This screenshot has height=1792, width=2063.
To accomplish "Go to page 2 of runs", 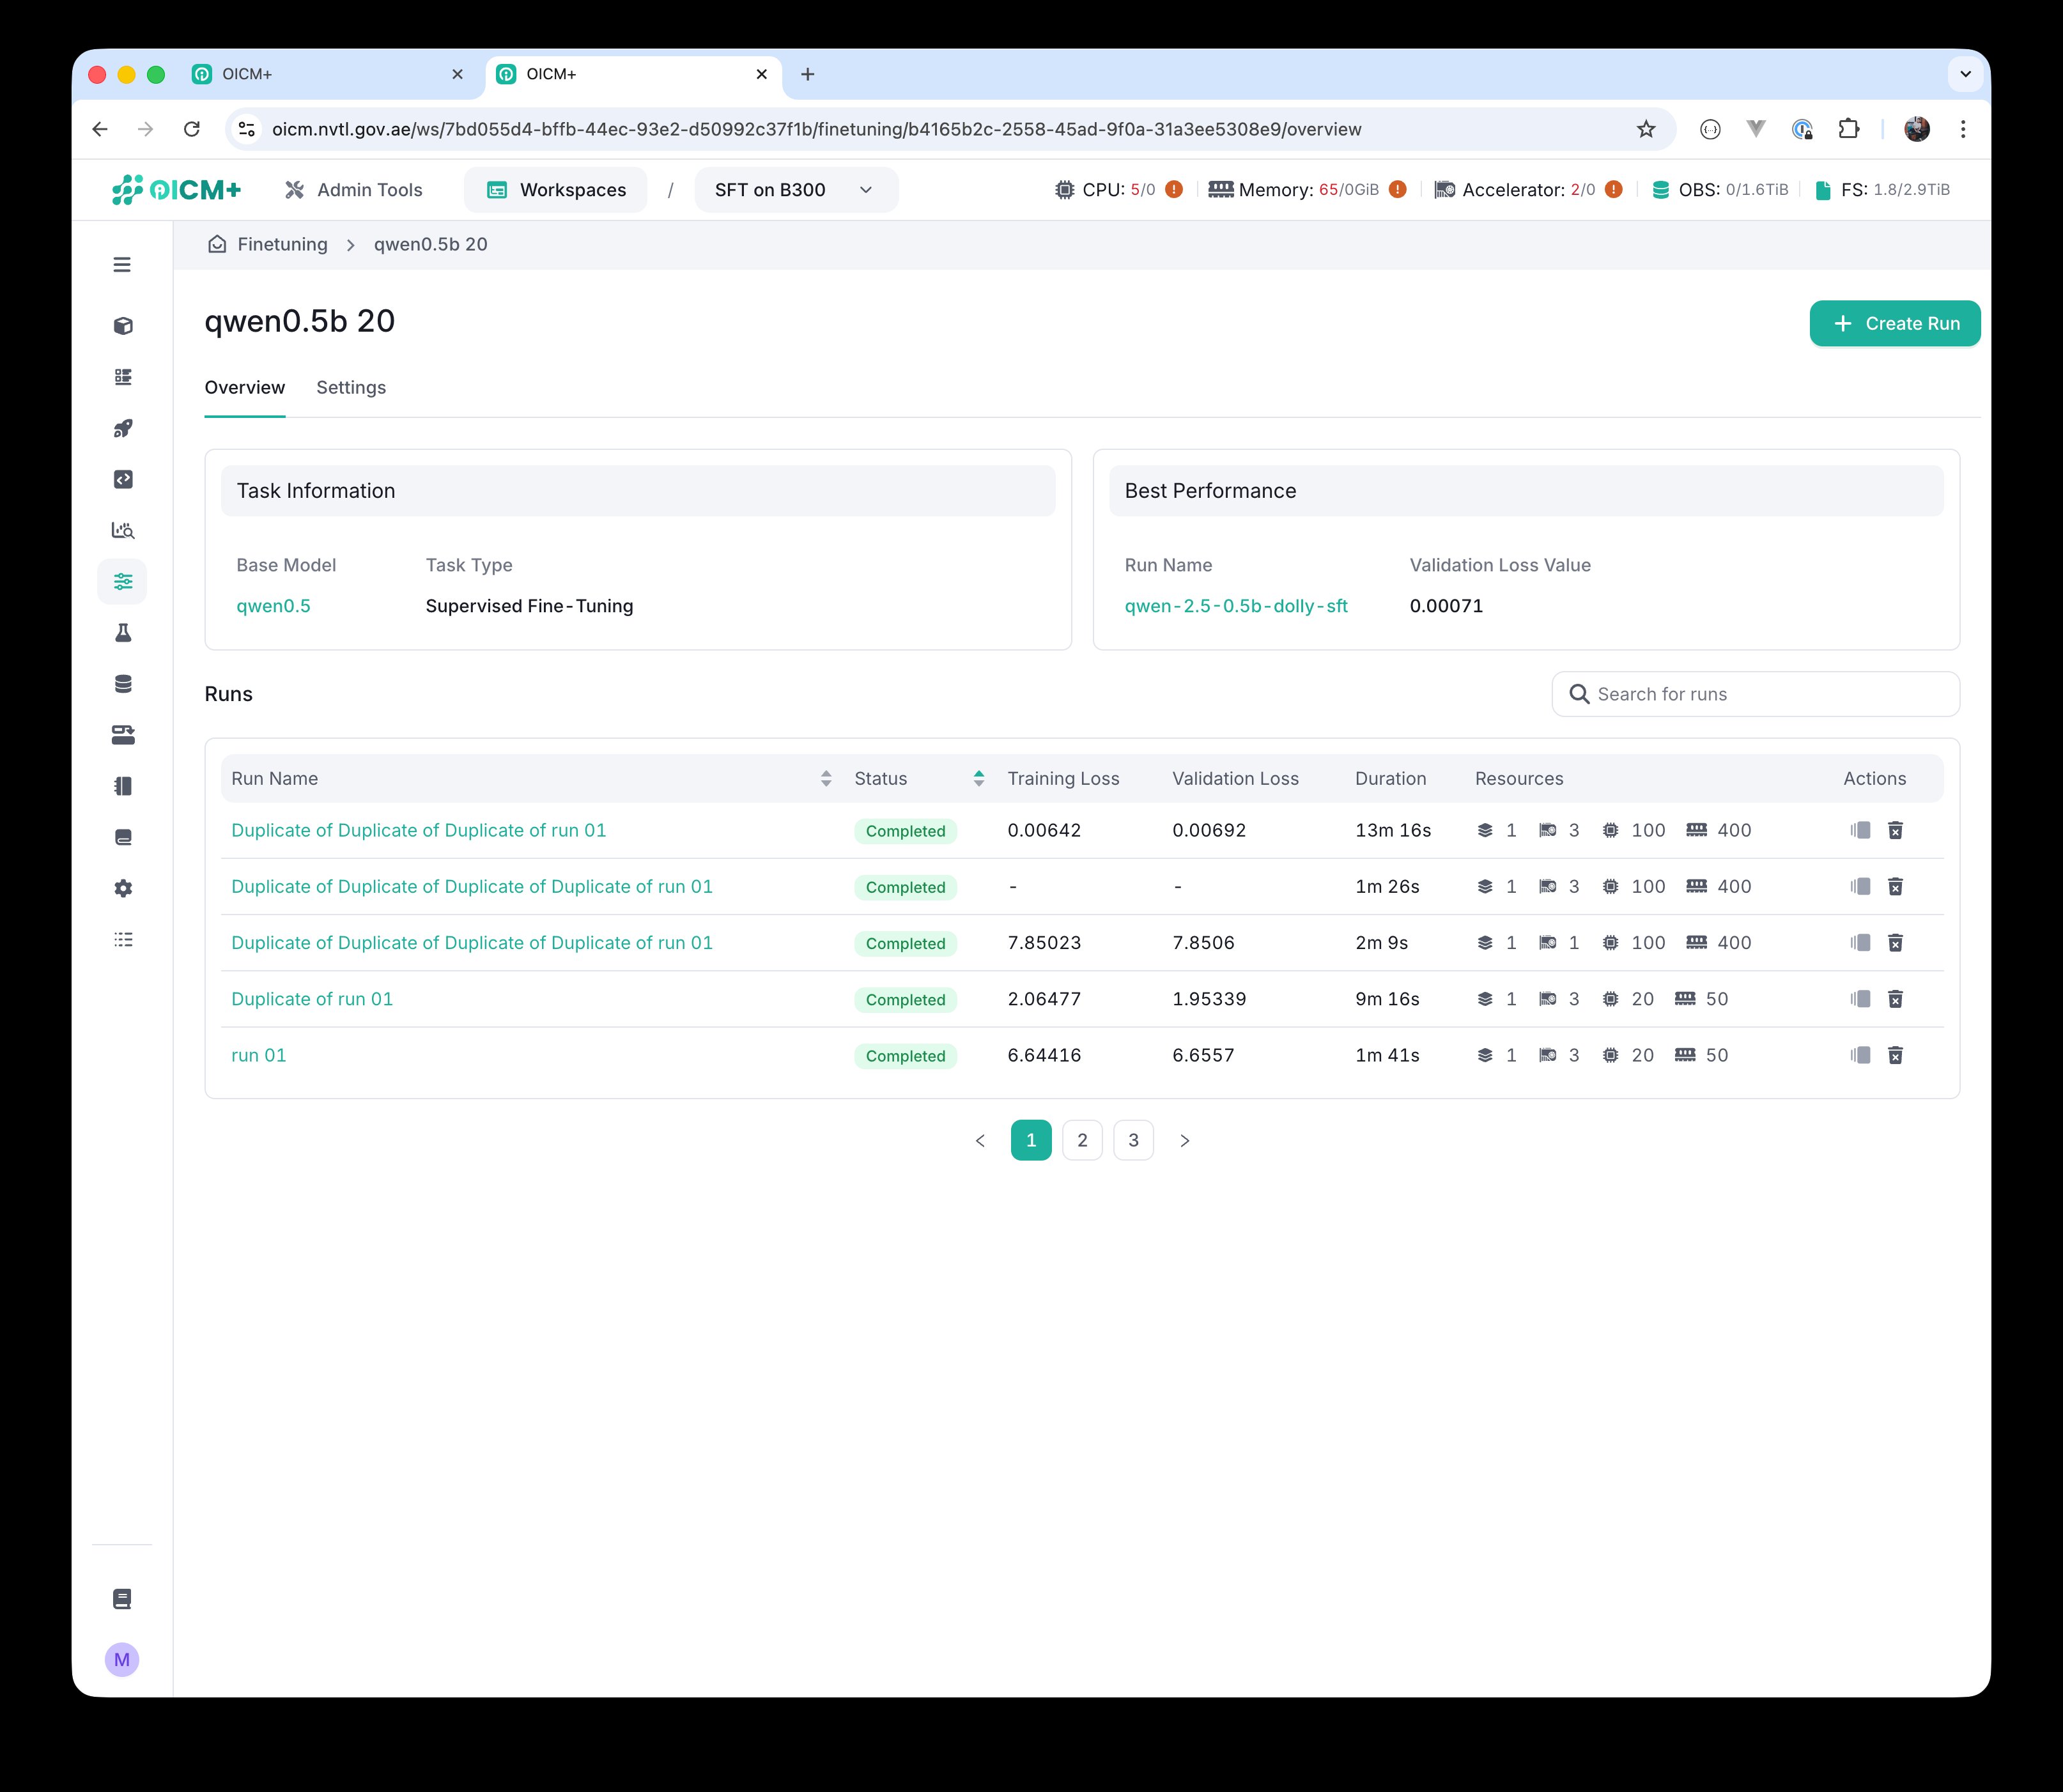I will click(1083, 1141).
